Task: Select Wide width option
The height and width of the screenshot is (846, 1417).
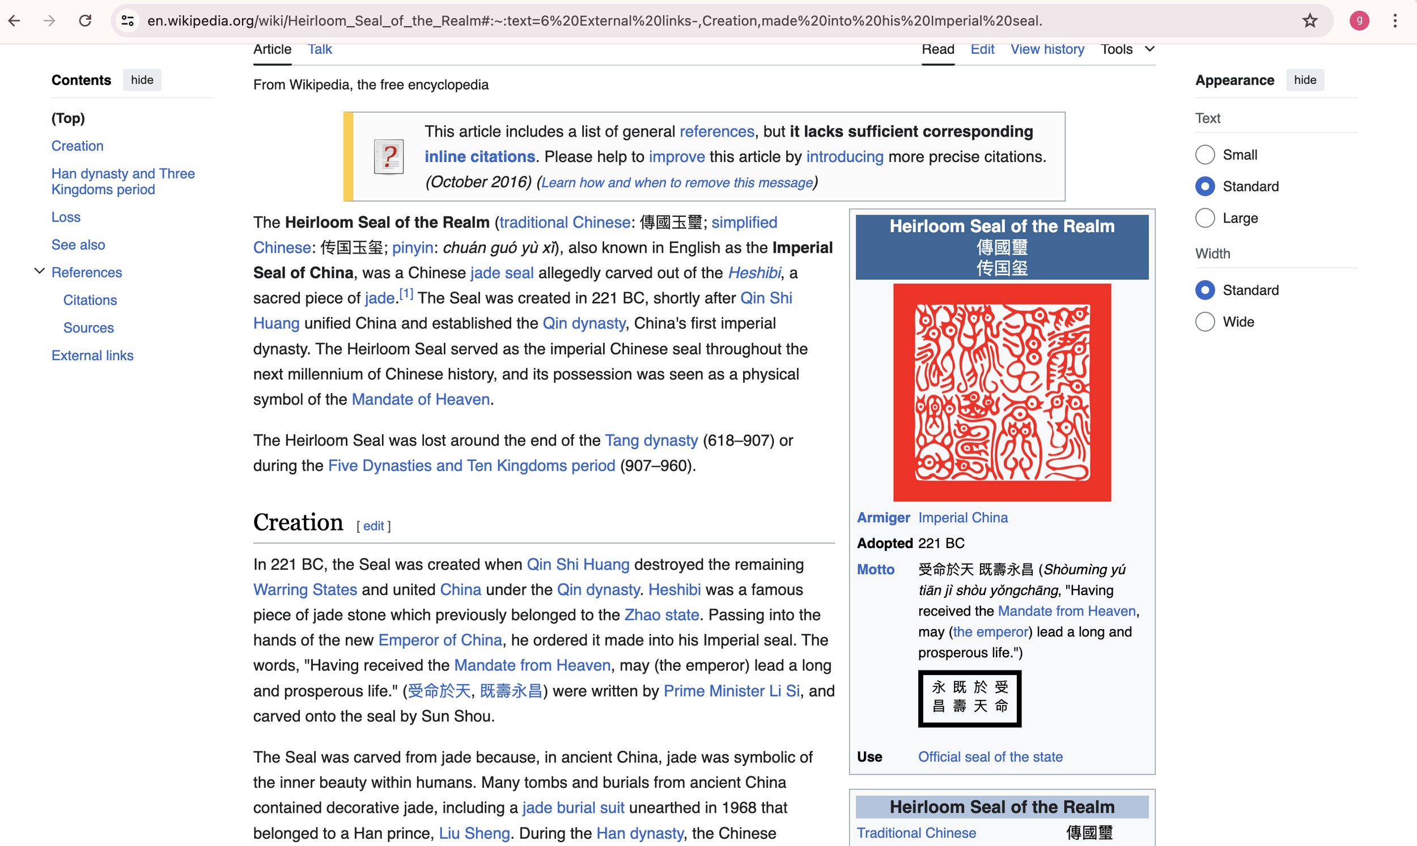Action: 1205,322
